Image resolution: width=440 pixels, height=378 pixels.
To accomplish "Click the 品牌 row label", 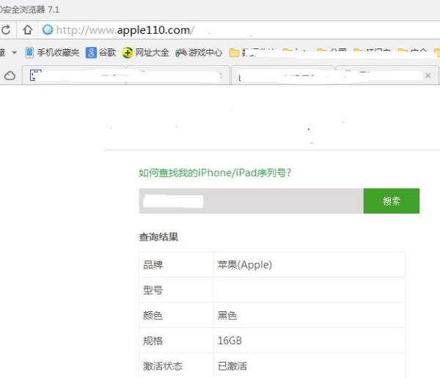I will [x=153, y=265].
